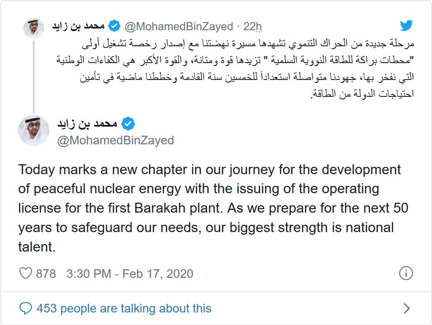This screenshot has width=432, height=325.
Task: Open the small profile avatar of parent tweet
Action: click(x=33, y=29)
